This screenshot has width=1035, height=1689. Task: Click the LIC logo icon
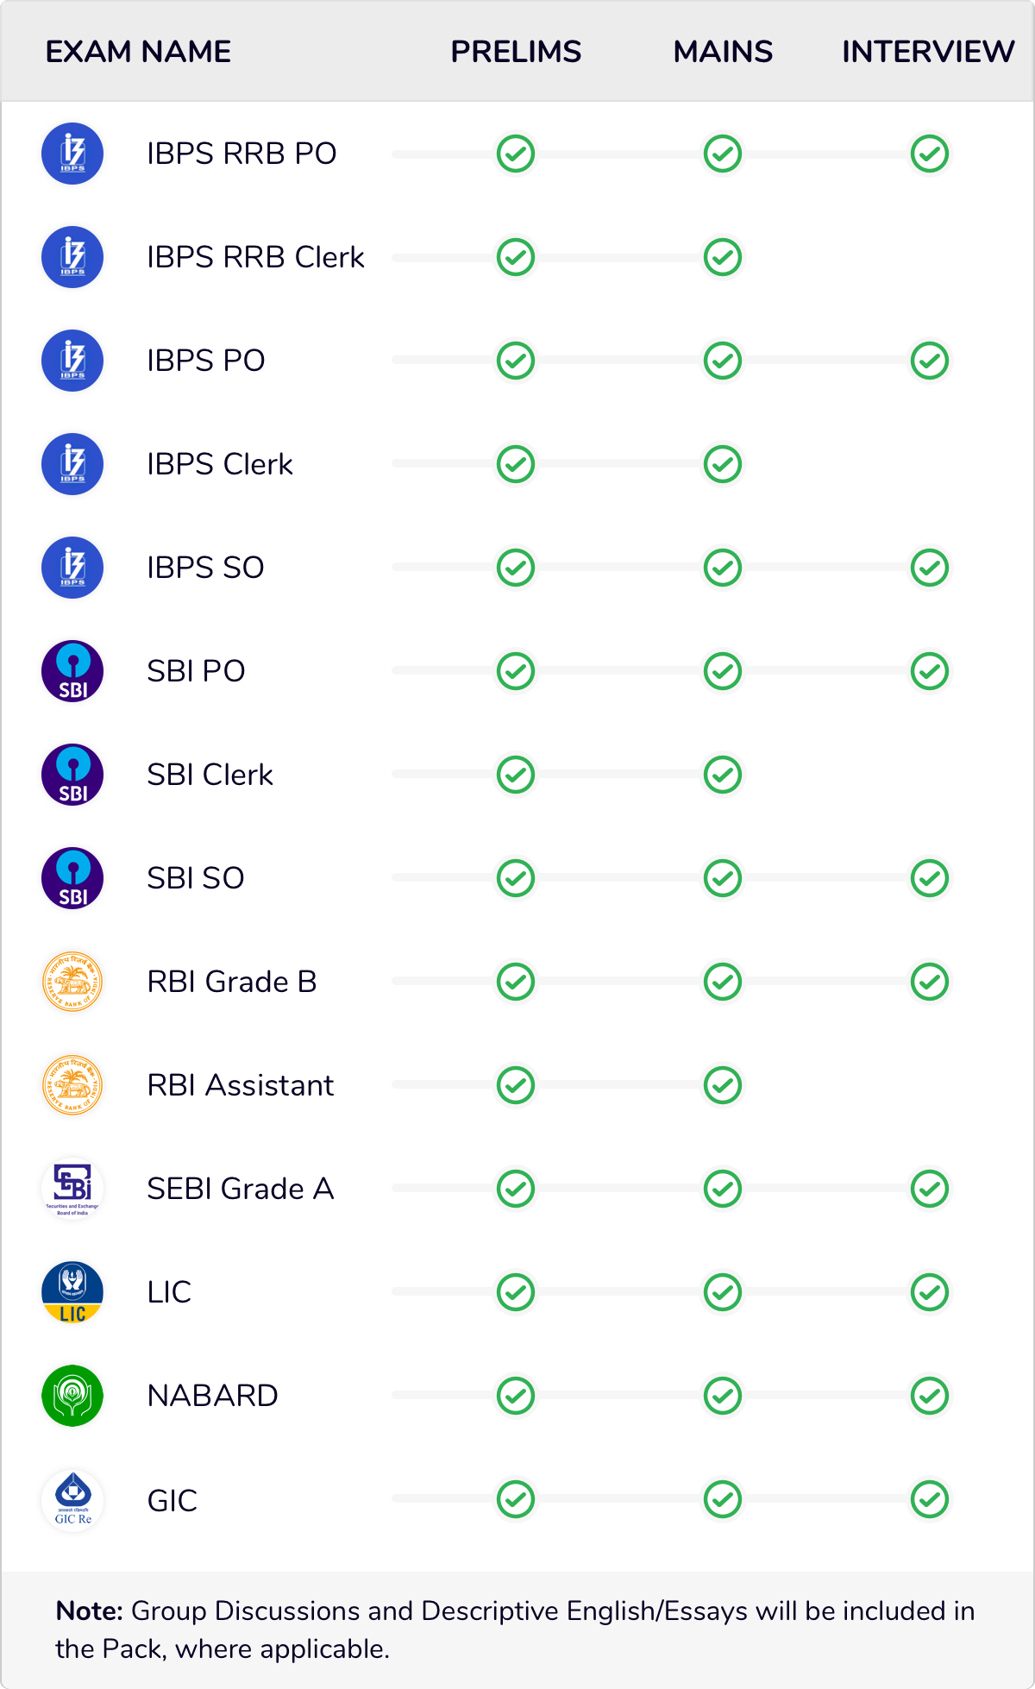point(72,1292)
